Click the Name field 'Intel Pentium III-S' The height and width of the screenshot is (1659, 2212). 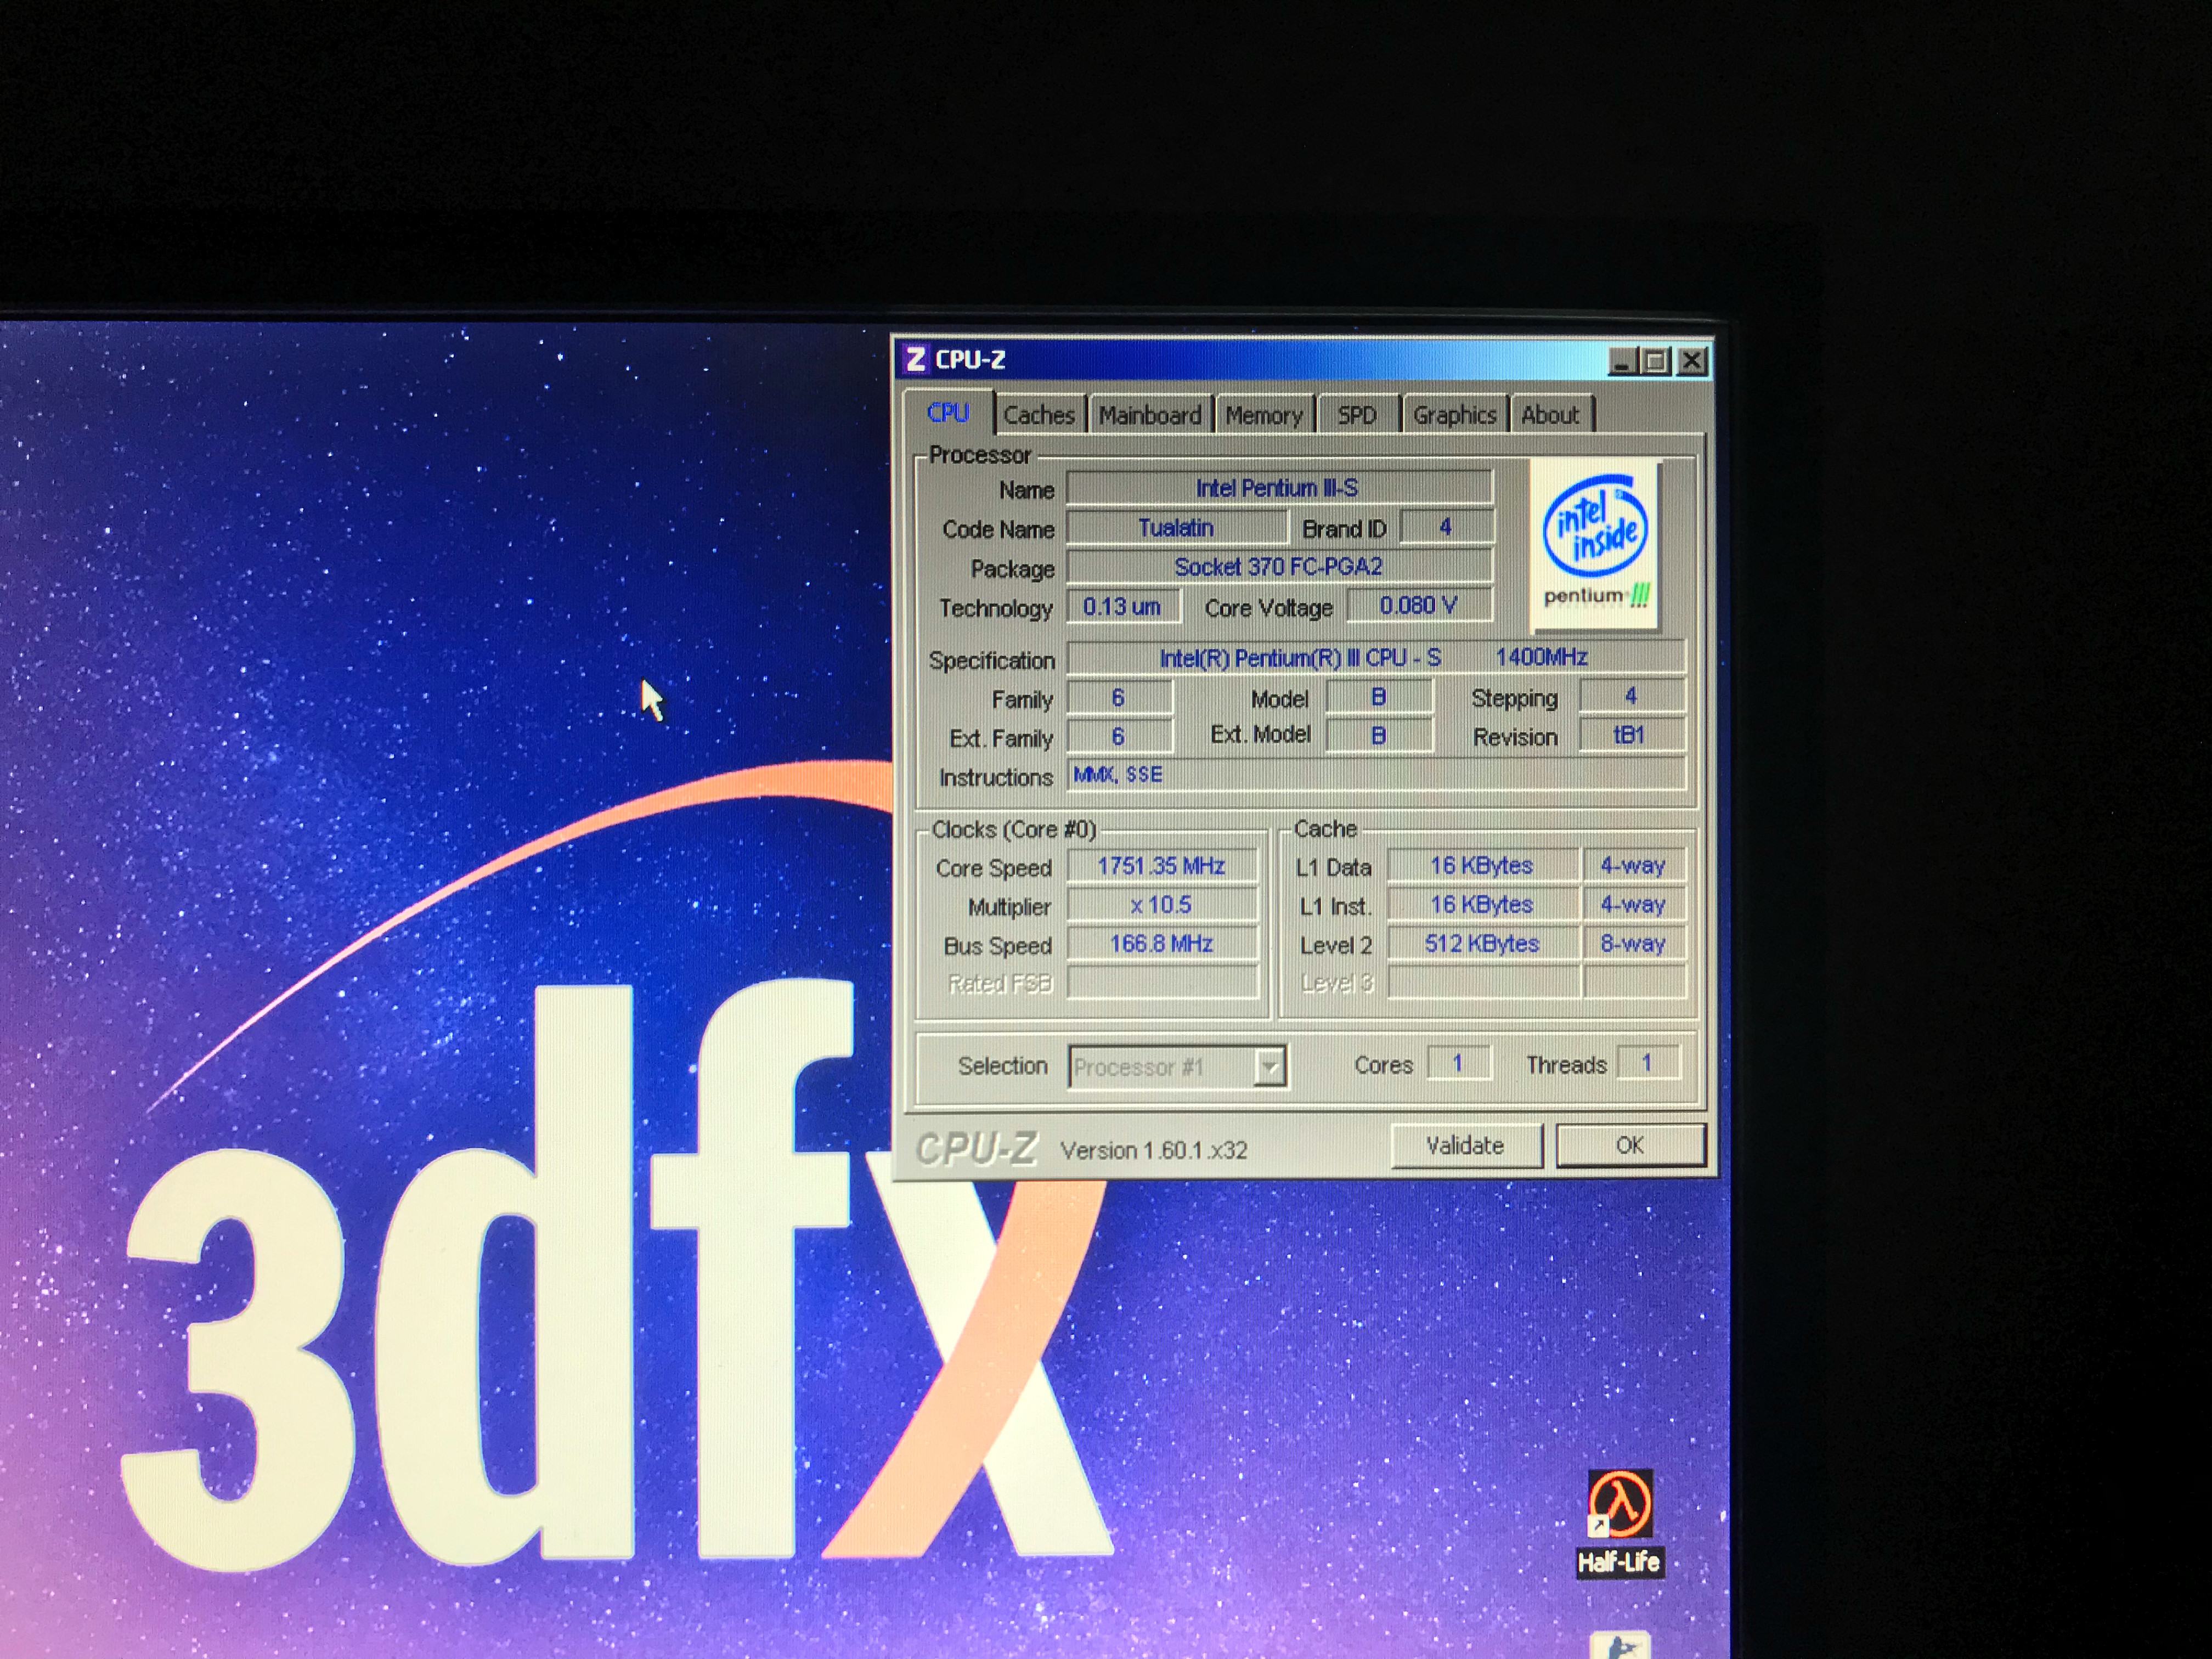click(x=1279, y=488)
